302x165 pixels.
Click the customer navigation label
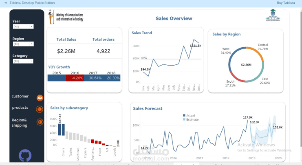click(20, 96)
